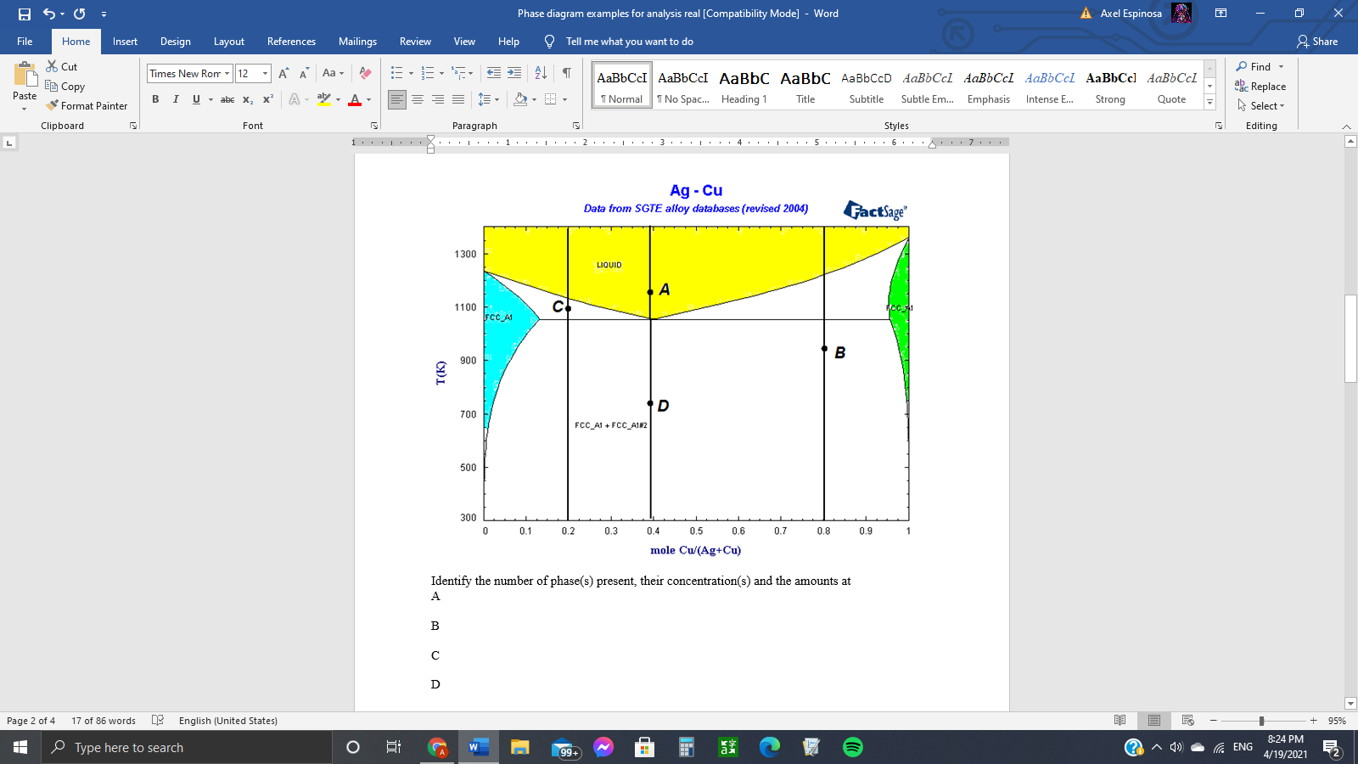Click the Tell me search field
The image size is (1358, 764).
pos(629,42)
